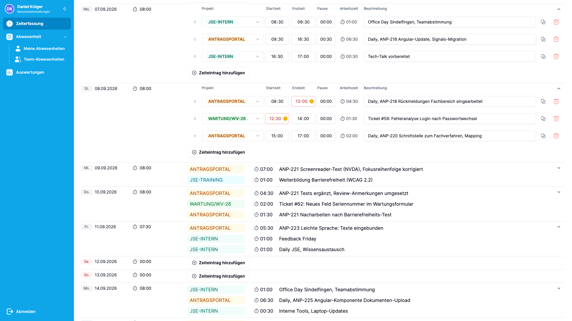Add a time entry for 08.09.2026

[218, 152]
